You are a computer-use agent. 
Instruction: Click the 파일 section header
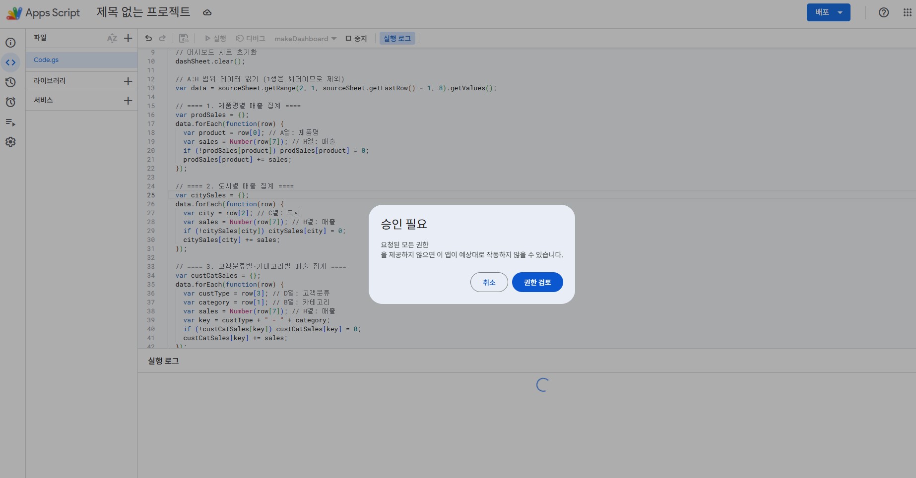click(x=40, y=38)
